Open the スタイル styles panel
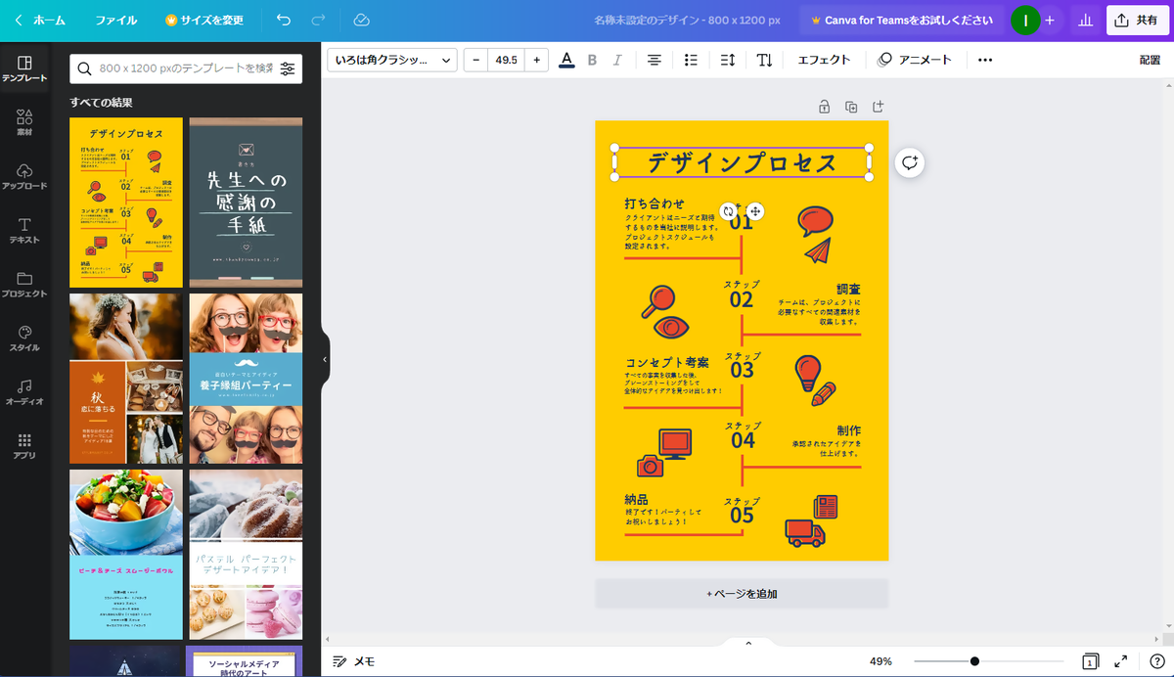This screenshot has width=1174, height=677. [24, 338]
